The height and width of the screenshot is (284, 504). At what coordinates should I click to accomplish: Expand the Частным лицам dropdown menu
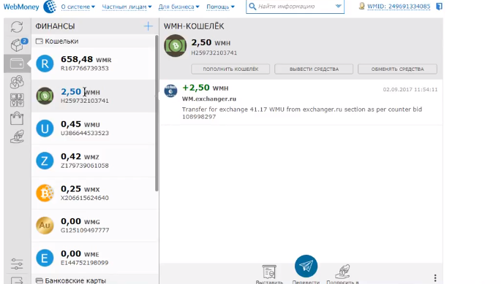[x=127, y=7]
